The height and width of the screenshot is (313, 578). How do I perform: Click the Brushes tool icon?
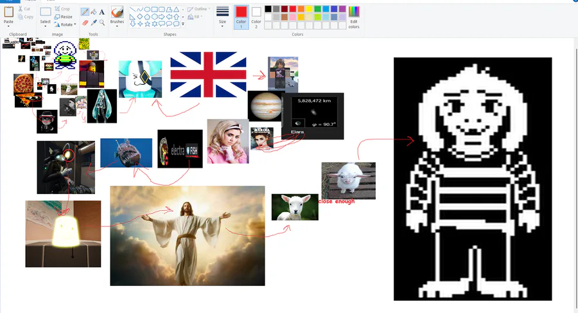click(118, 12)
